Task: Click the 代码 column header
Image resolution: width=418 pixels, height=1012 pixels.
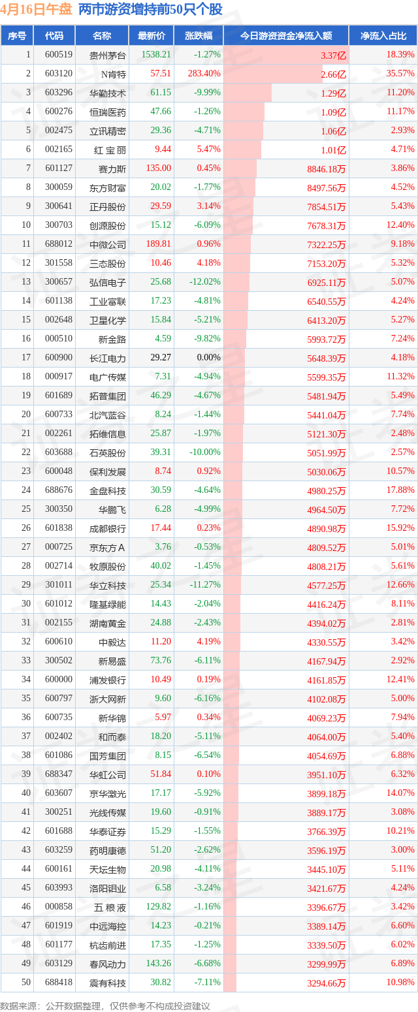Action: click(x=54, y=35)
